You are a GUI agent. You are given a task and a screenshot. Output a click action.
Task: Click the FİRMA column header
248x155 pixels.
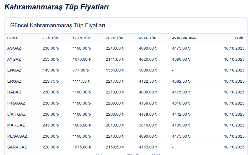[13, 38]
